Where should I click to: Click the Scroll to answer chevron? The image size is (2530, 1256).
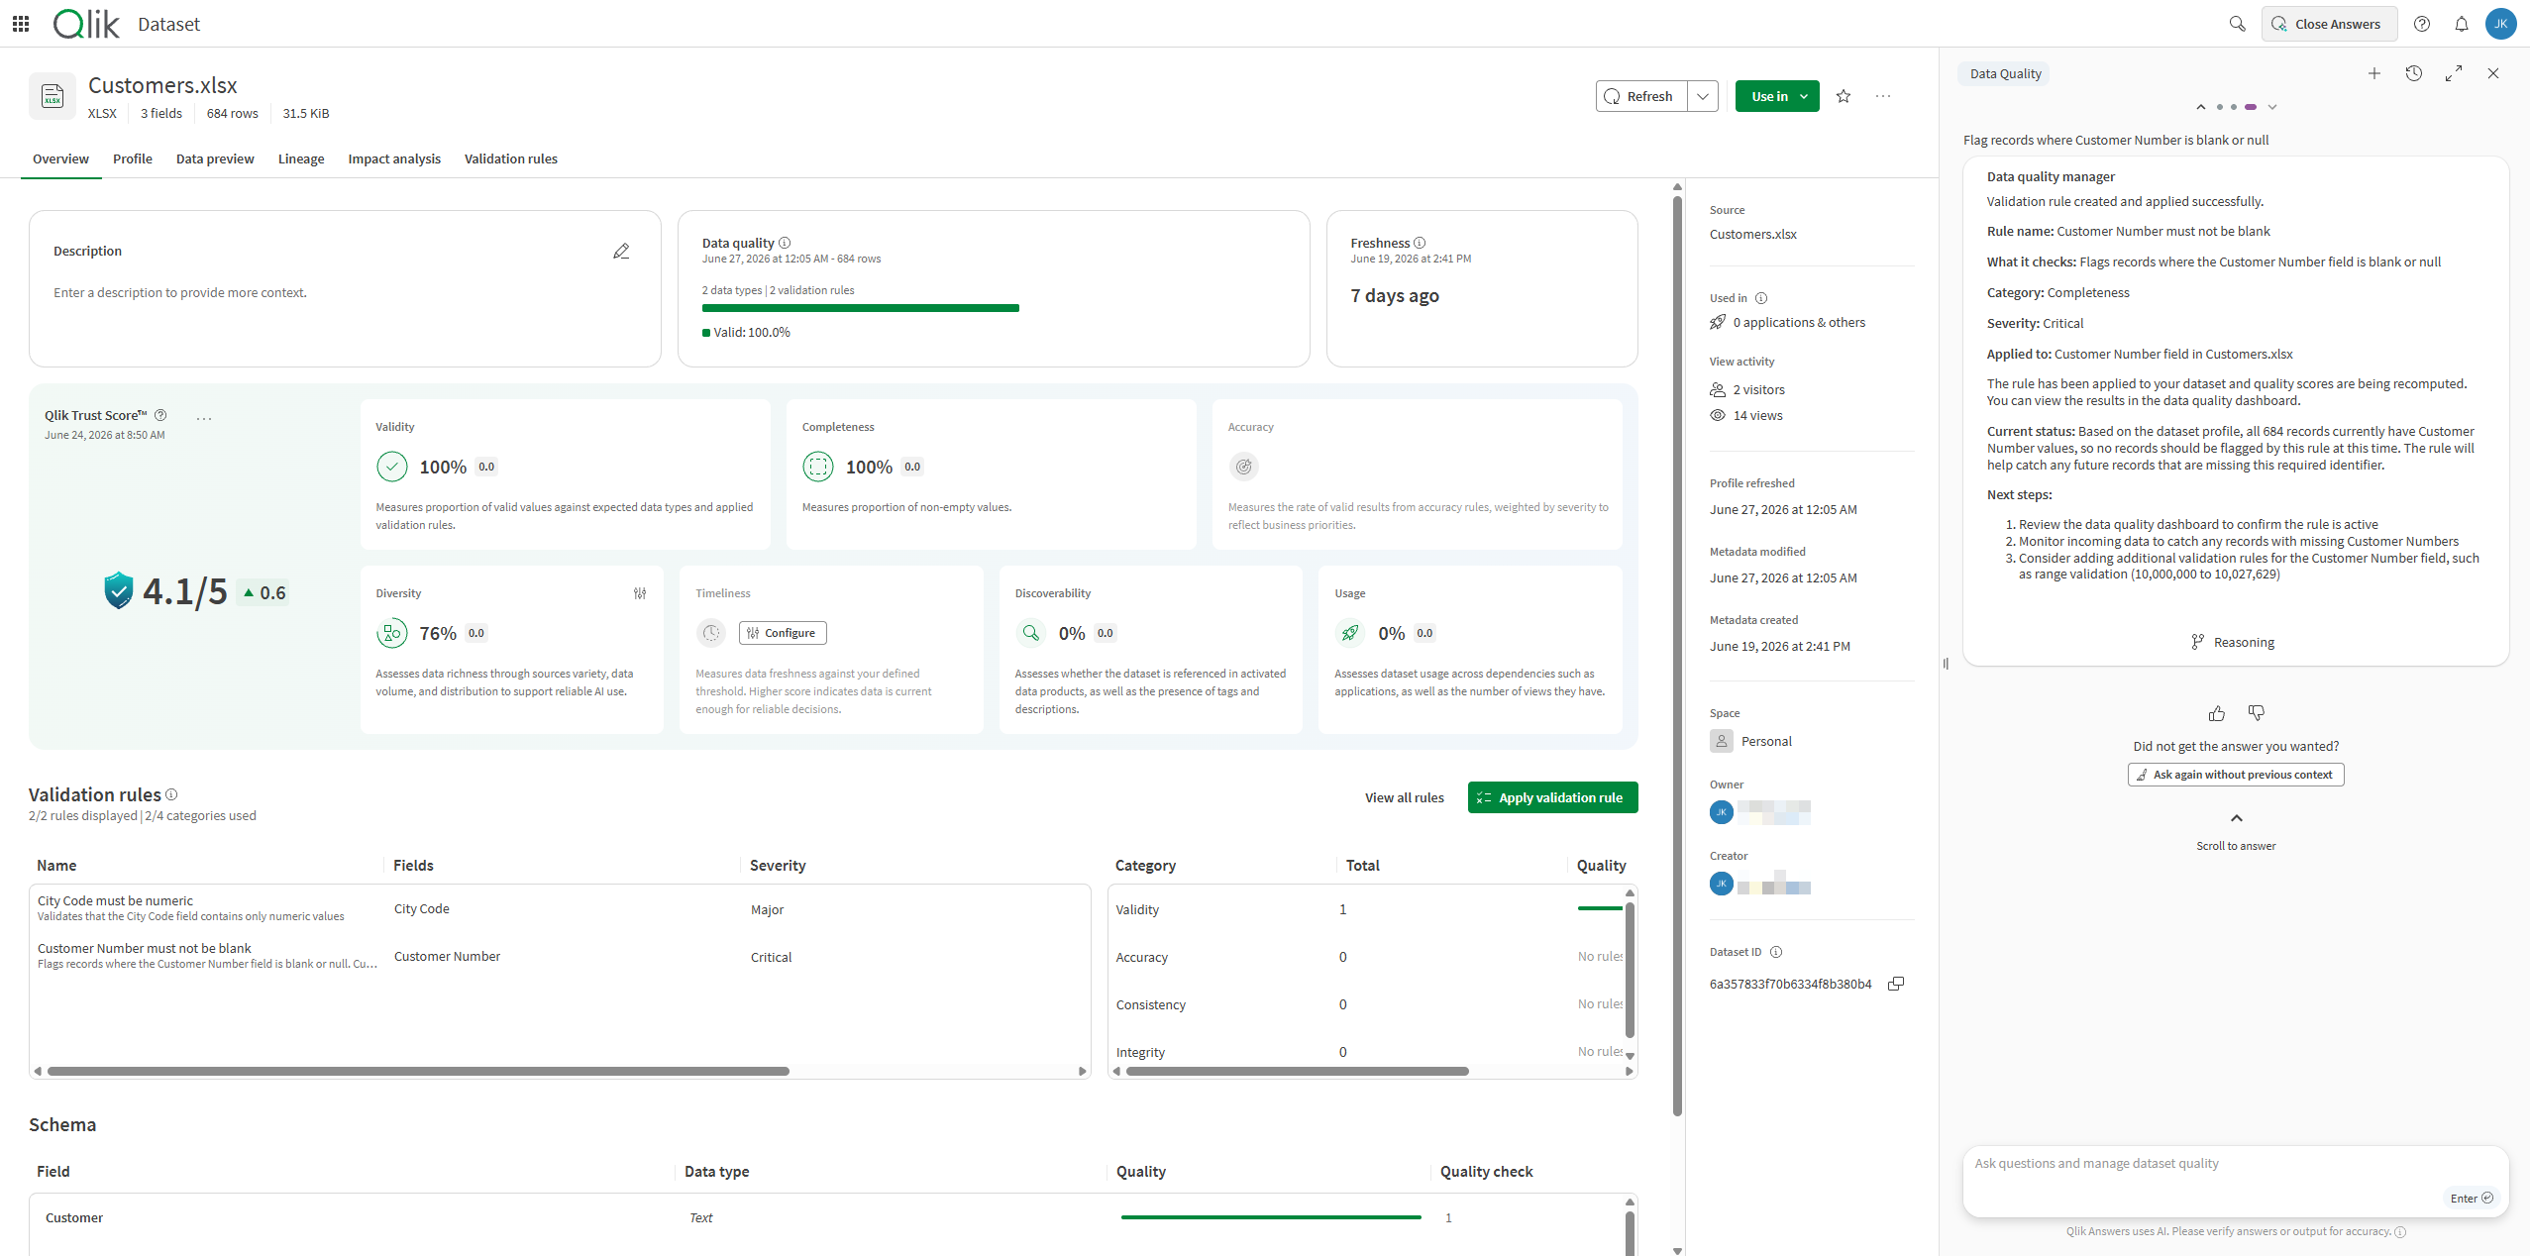(x=2236, y=818)
